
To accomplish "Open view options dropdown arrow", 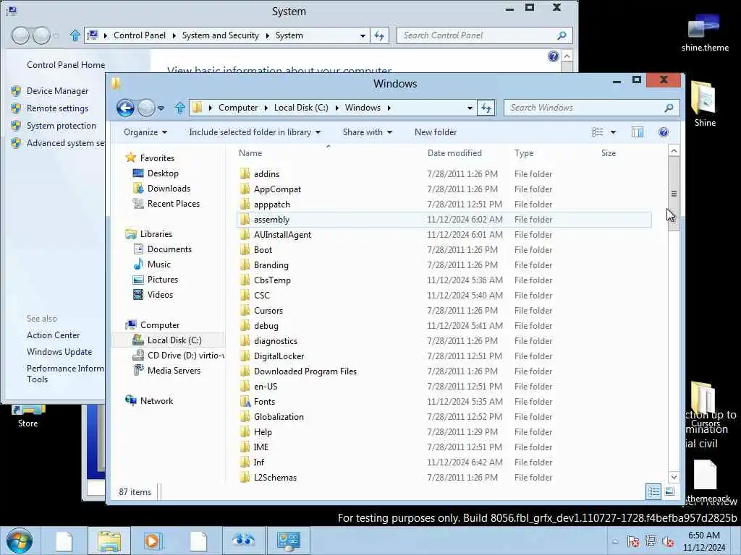I will pos(613,132).
